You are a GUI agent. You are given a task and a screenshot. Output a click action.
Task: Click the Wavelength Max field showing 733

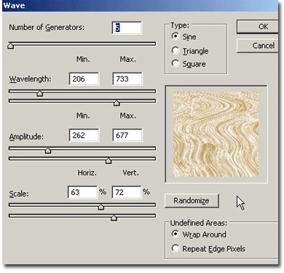point(127,79)
